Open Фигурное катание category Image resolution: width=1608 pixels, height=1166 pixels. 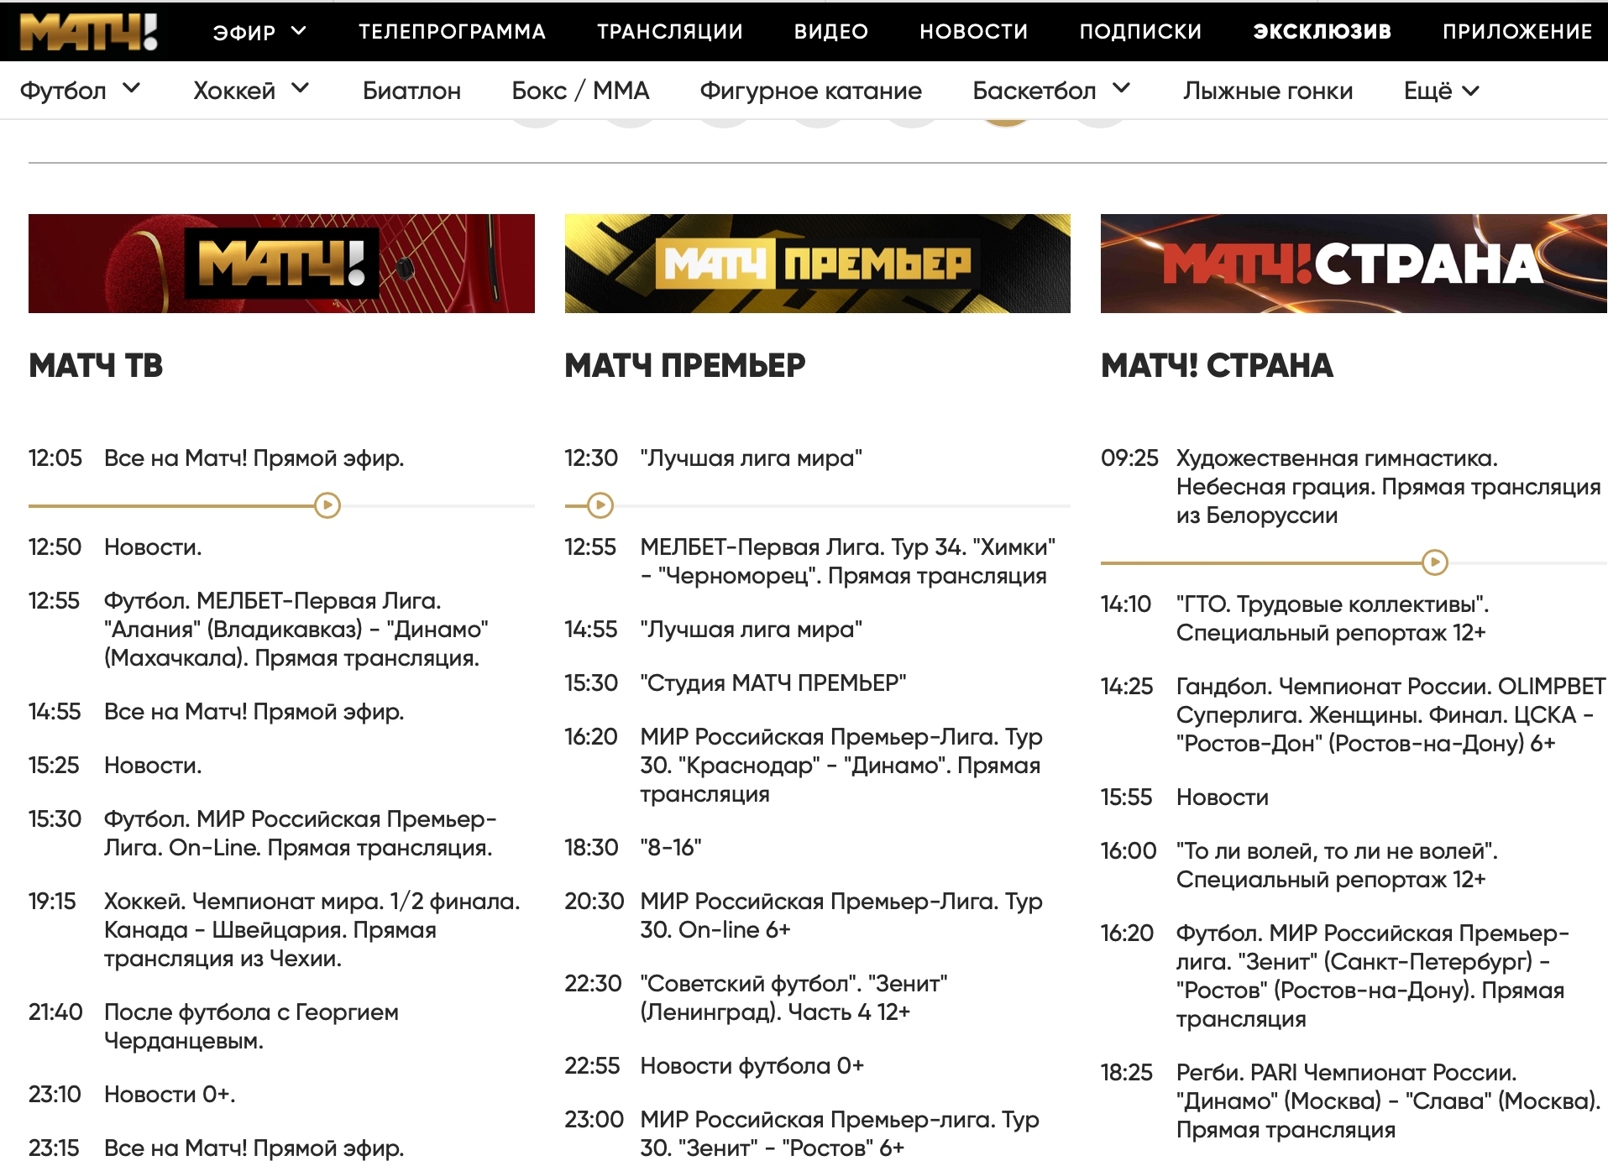pyautogui.click(x=810, y=90)
